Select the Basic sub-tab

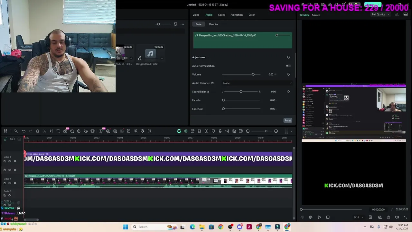click(x=199, y=24)
